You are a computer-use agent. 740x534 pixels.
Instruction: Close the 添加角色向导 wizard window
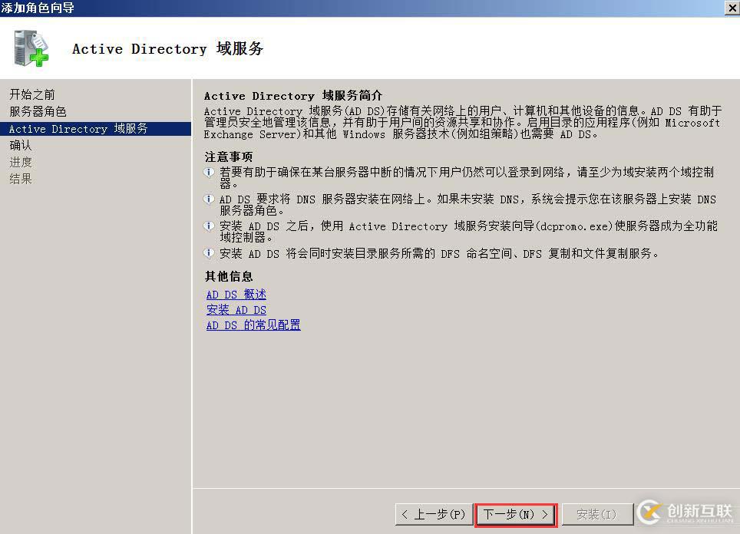[732, 8]
